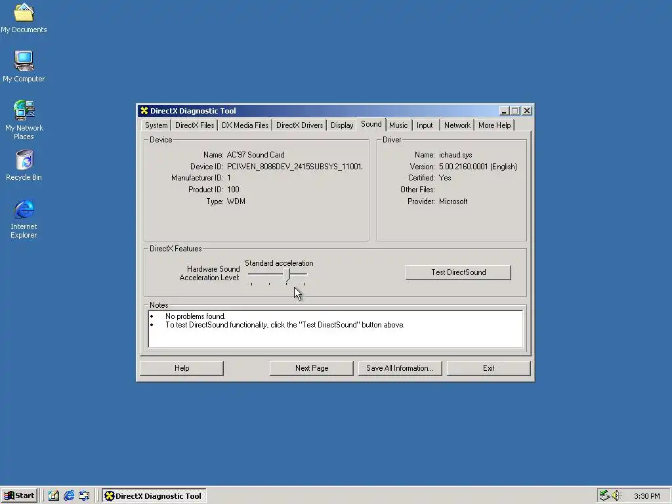Screen dimensions: 672x504
Task: Open the Network tab
Action: pyautogui.click(x=457, y=125)
